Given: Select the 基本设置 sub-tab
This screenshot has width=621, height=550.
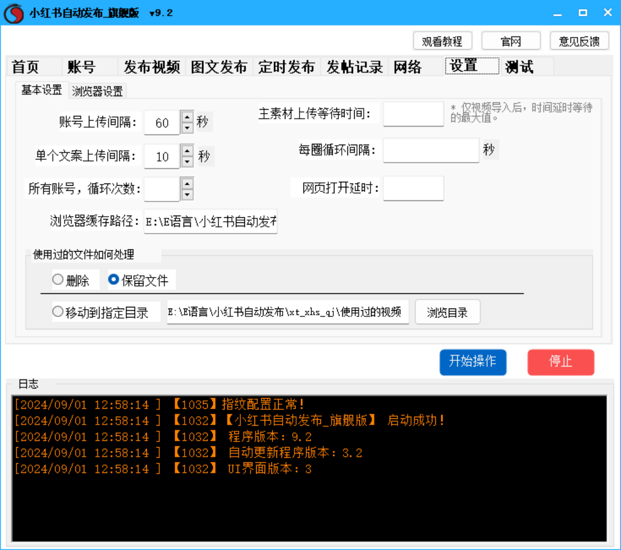Looking at the screenshot, I should pyautogui.click(x=42, y=90).
